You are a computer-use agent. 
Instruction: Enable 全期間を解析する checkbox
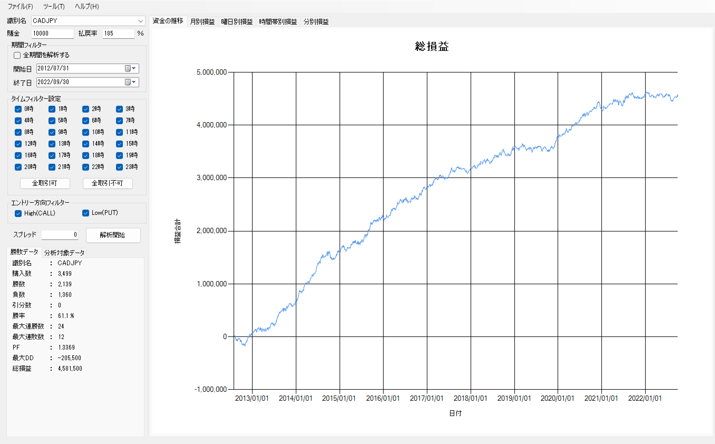[17, 55]
